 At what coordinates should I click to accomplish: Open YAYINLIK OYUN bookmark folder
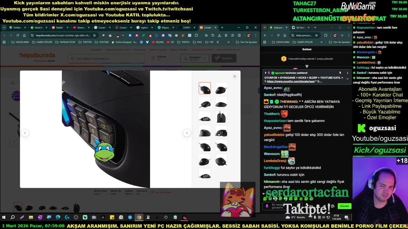click(x=65, y=42)
